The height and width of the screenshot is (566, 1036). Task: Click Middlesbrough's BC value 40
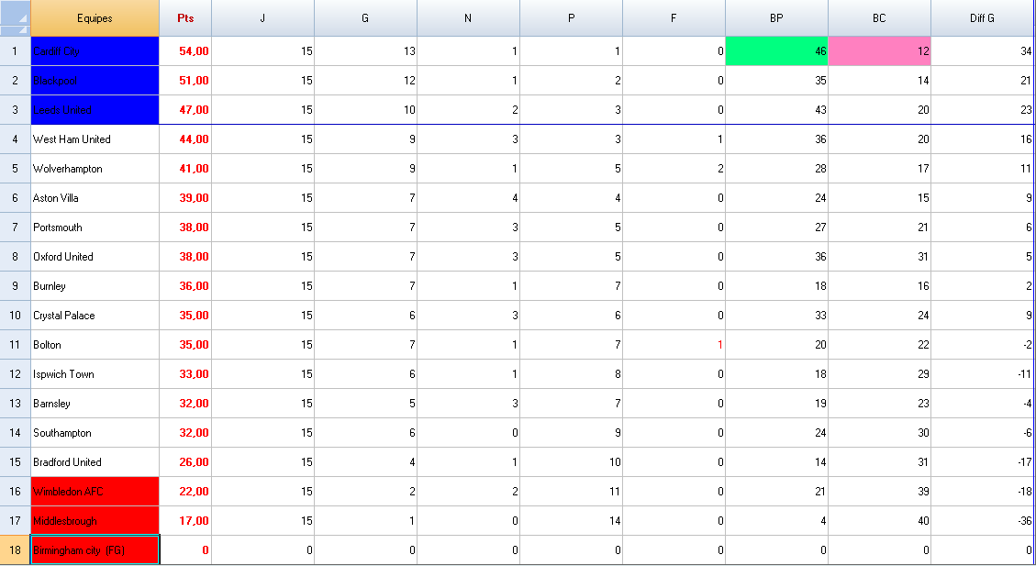pyautogui.click(x=879, y=521)
